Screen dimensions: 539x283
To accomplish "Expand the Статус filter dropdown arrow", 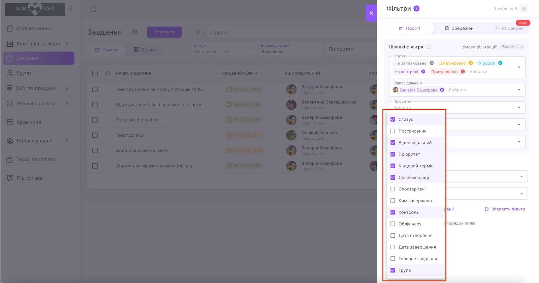I will (x=519, y=67).
